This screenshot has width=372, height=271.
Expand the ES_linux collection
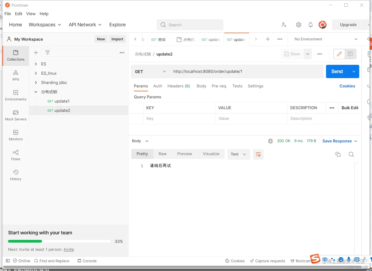[36, 73]
